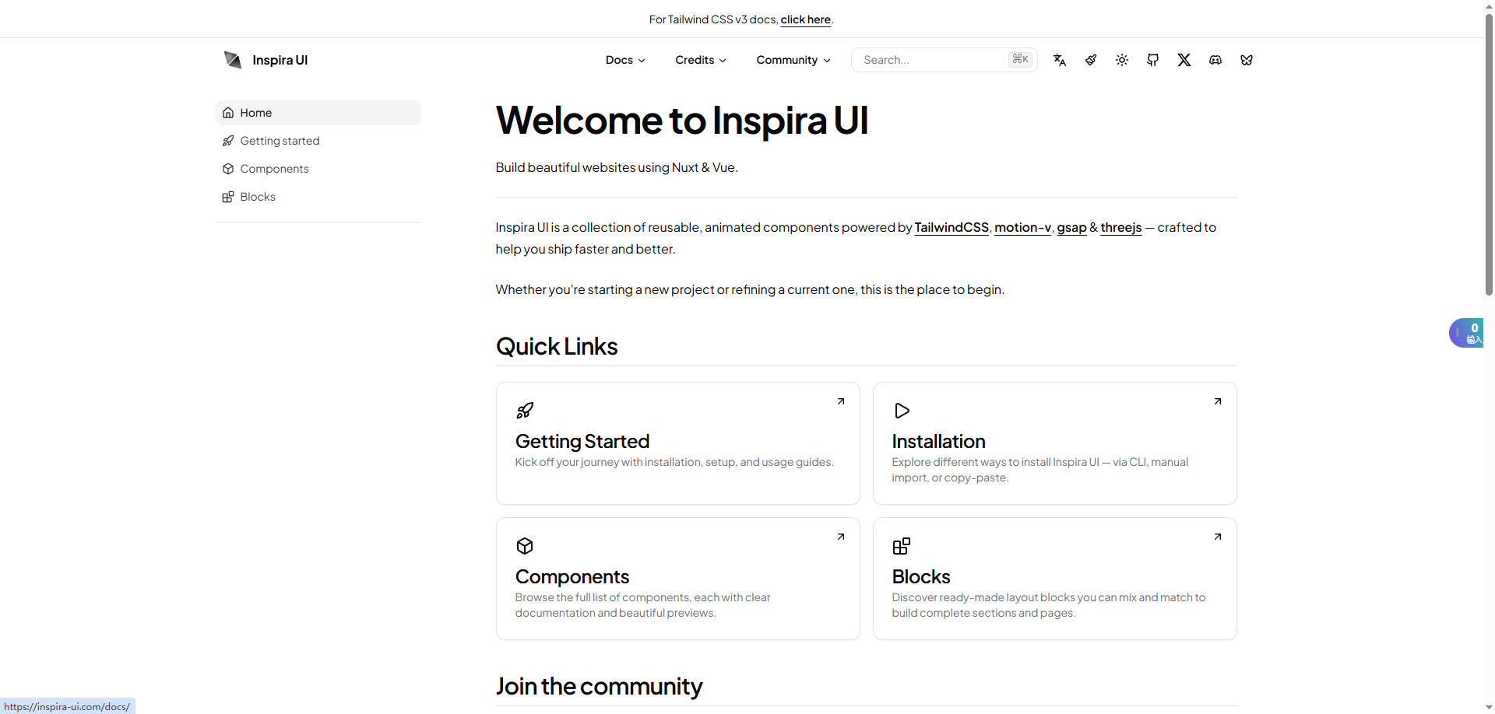Click the blocks icon beside Blocks in sidebar
Viewport: 1495px width, 714px height.
[228, 197]
